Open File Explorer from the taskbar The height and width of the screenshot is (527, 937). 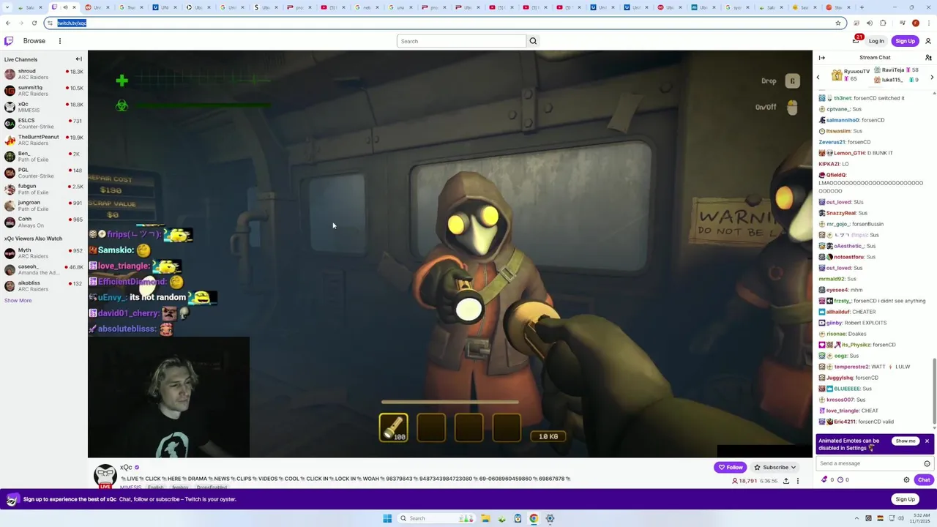pyautogui.click(x=485, y=518)
